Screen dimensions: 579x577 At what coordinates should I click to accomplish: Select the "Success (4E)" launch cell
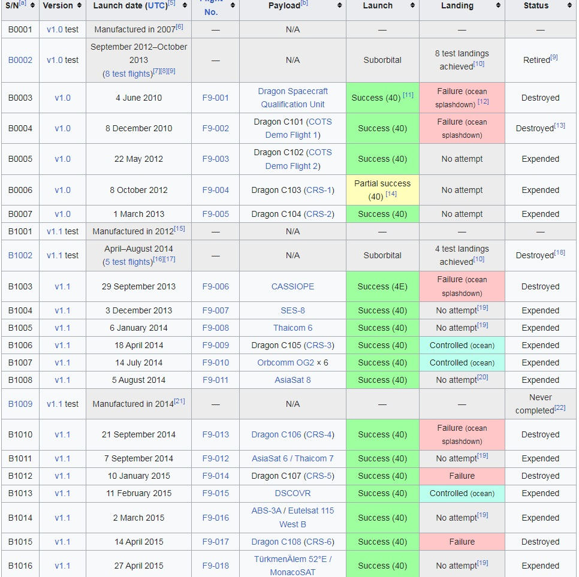(x=382, y=286)
